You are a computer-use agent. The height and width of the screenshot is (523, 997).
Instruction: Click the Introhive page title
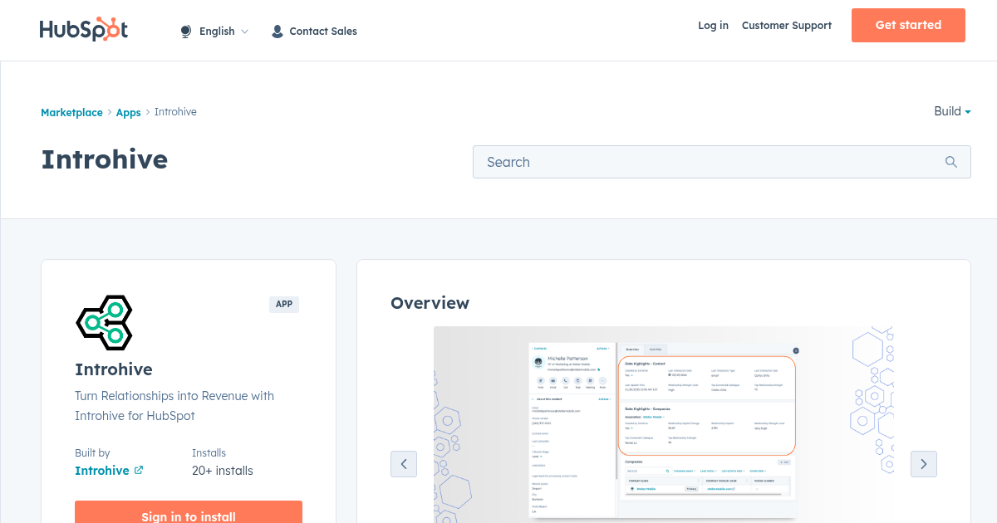coord(105,159)
